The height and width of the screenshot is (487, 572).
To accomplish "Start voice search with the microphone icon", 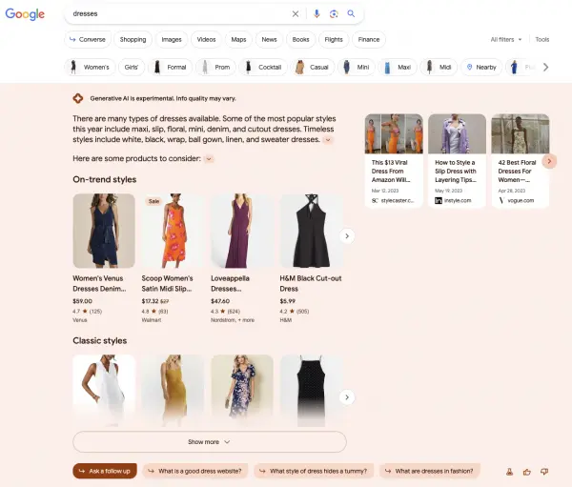I will (317, 14).
